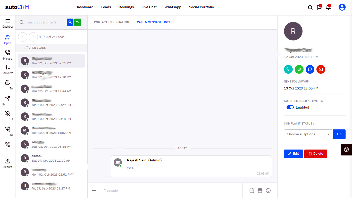Open Live Chat in top navigation

(x=149, y=7)
